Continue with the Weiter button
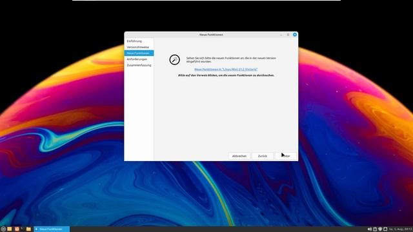 [x=286, y=156]
